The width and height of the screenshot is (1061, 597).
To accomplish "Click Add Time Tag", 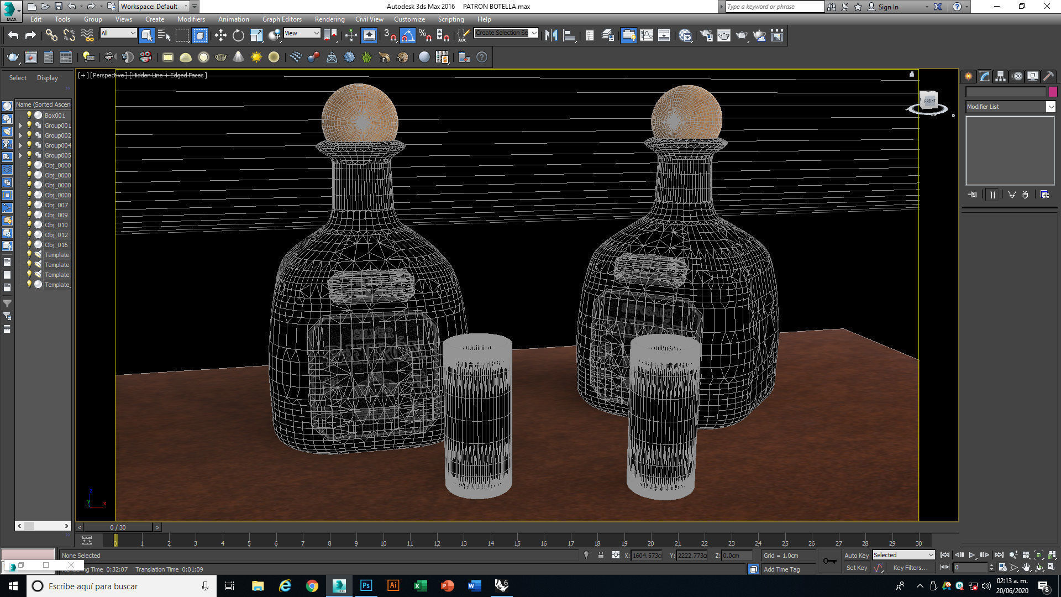I will (781, 569).
